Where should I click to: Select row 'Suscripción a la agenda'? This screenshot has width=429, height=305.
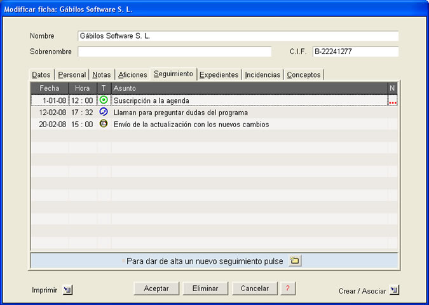[214, 100]
